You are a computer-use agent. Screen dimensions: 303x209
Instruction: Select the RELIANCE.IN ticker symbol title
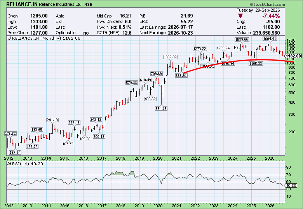click(22, 4)
